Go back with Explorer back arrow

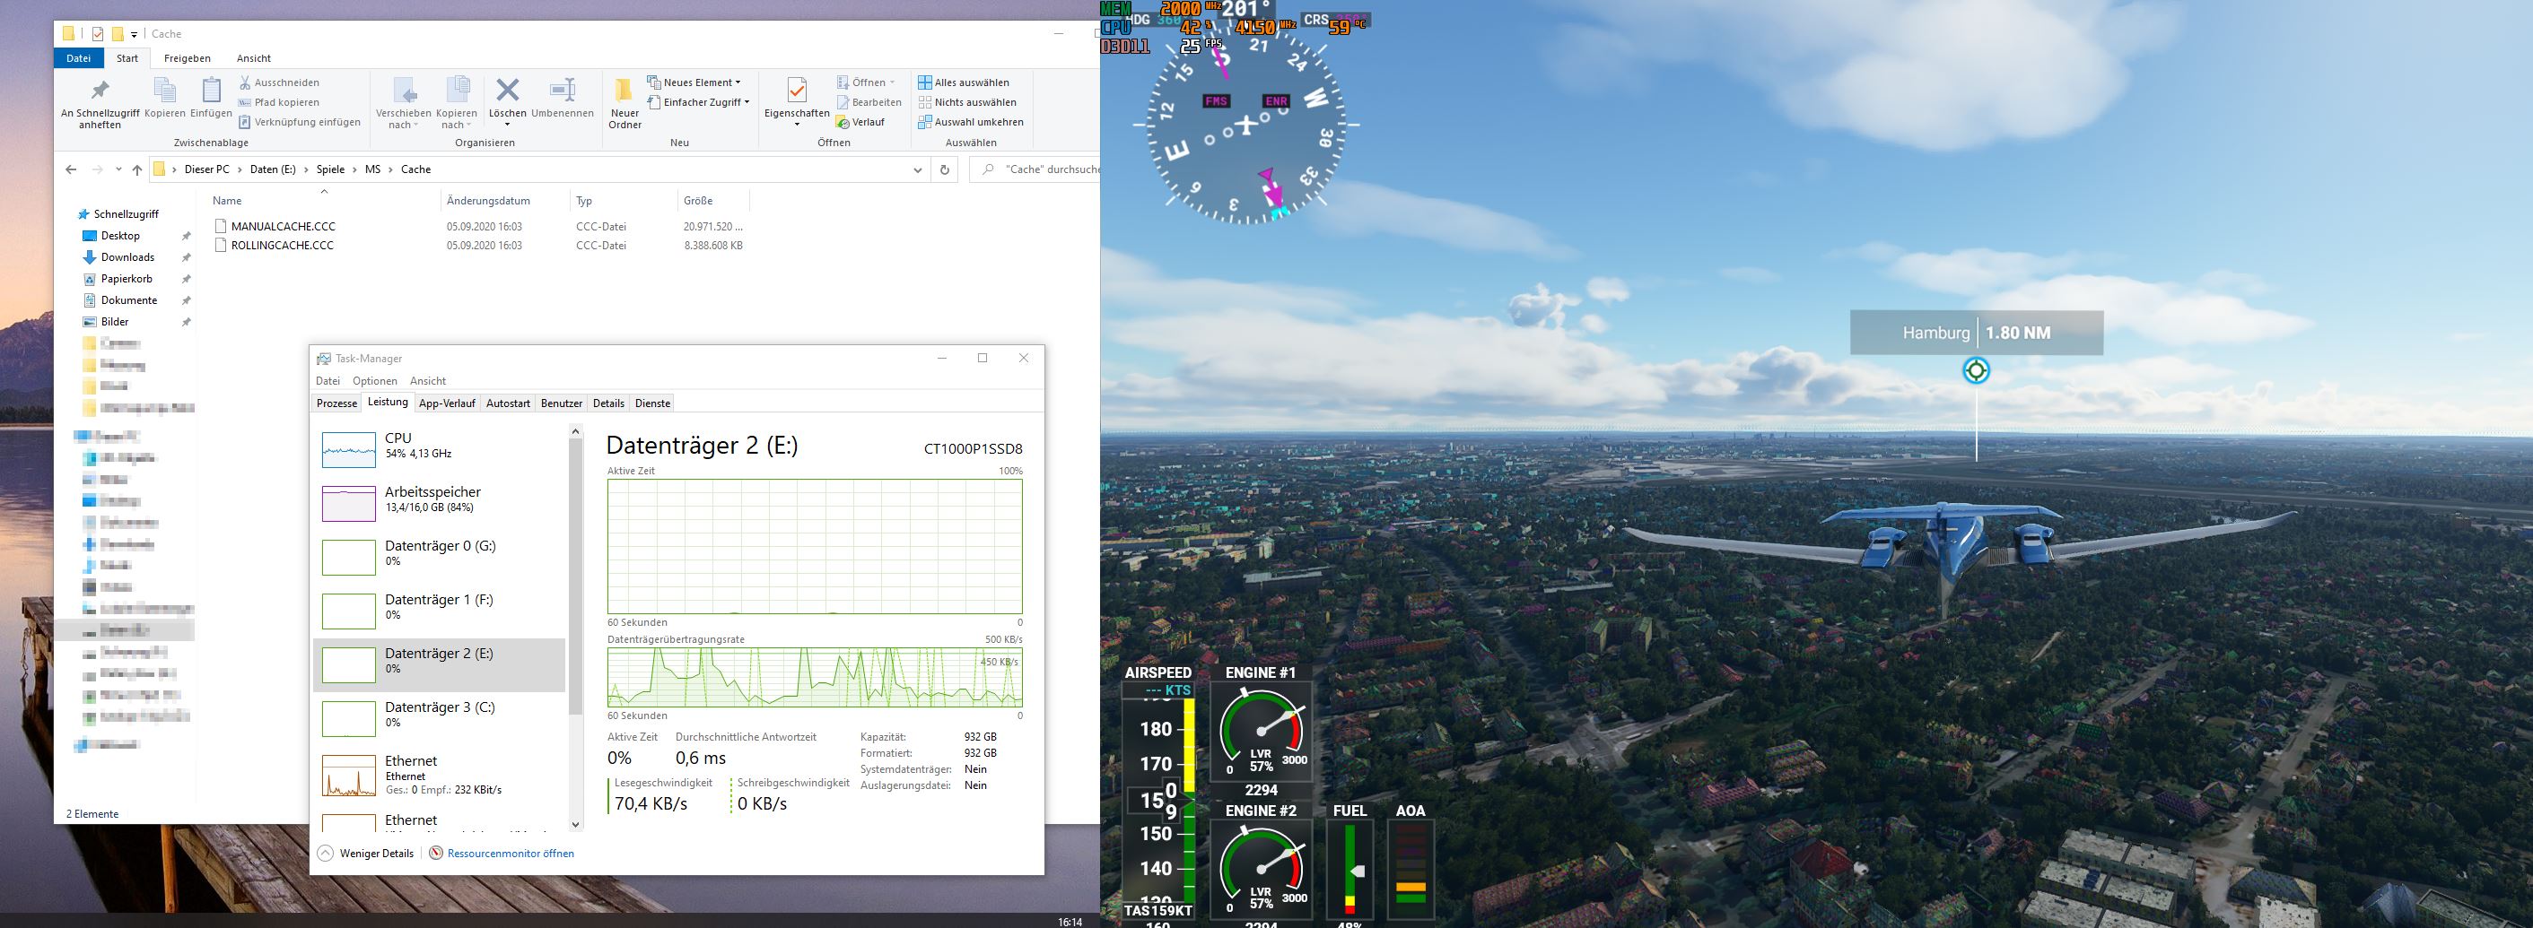71,169
